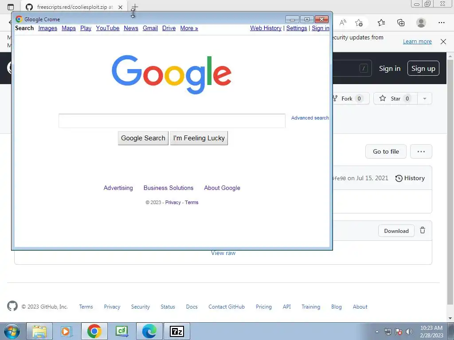Open the Edge profile avatar icon

point(421,23)
